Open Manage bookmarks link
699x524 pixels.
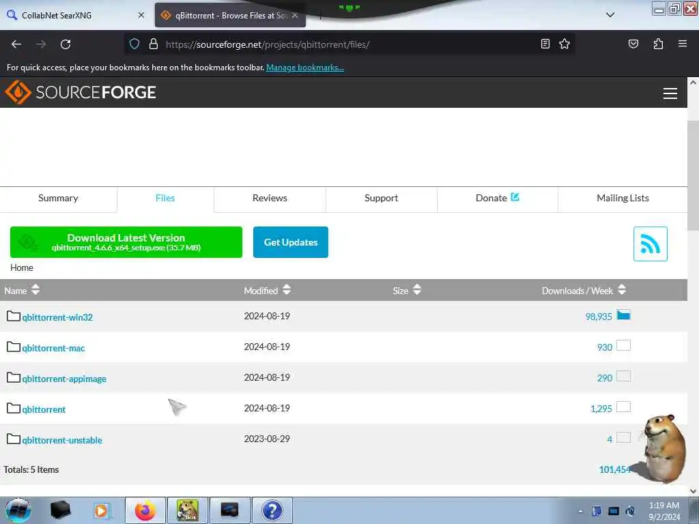click(x=305, y=68)
